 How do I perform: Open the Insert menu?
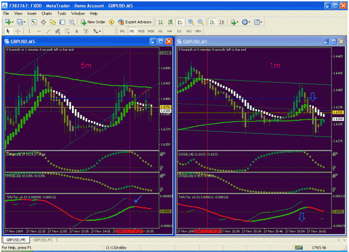32,13
